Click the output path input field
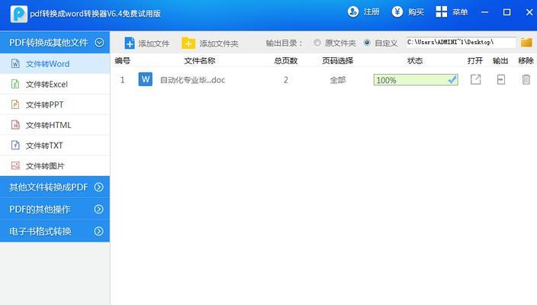This screenshot has width=537, height=305. click(x=461, y=43)
